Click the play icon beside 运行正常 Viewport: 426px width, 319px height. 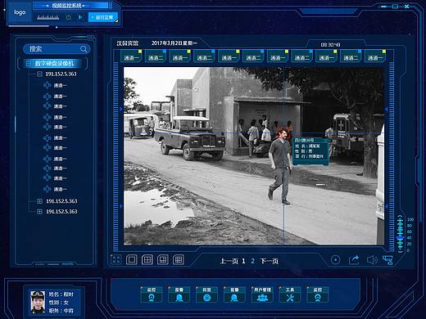coord(80,17)
